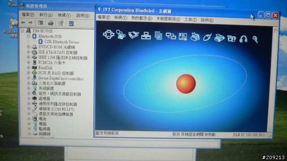287x161 pixels.
Task: Open BlueSoleil 檢視(V) menu
Action: [x=121, y=18]
